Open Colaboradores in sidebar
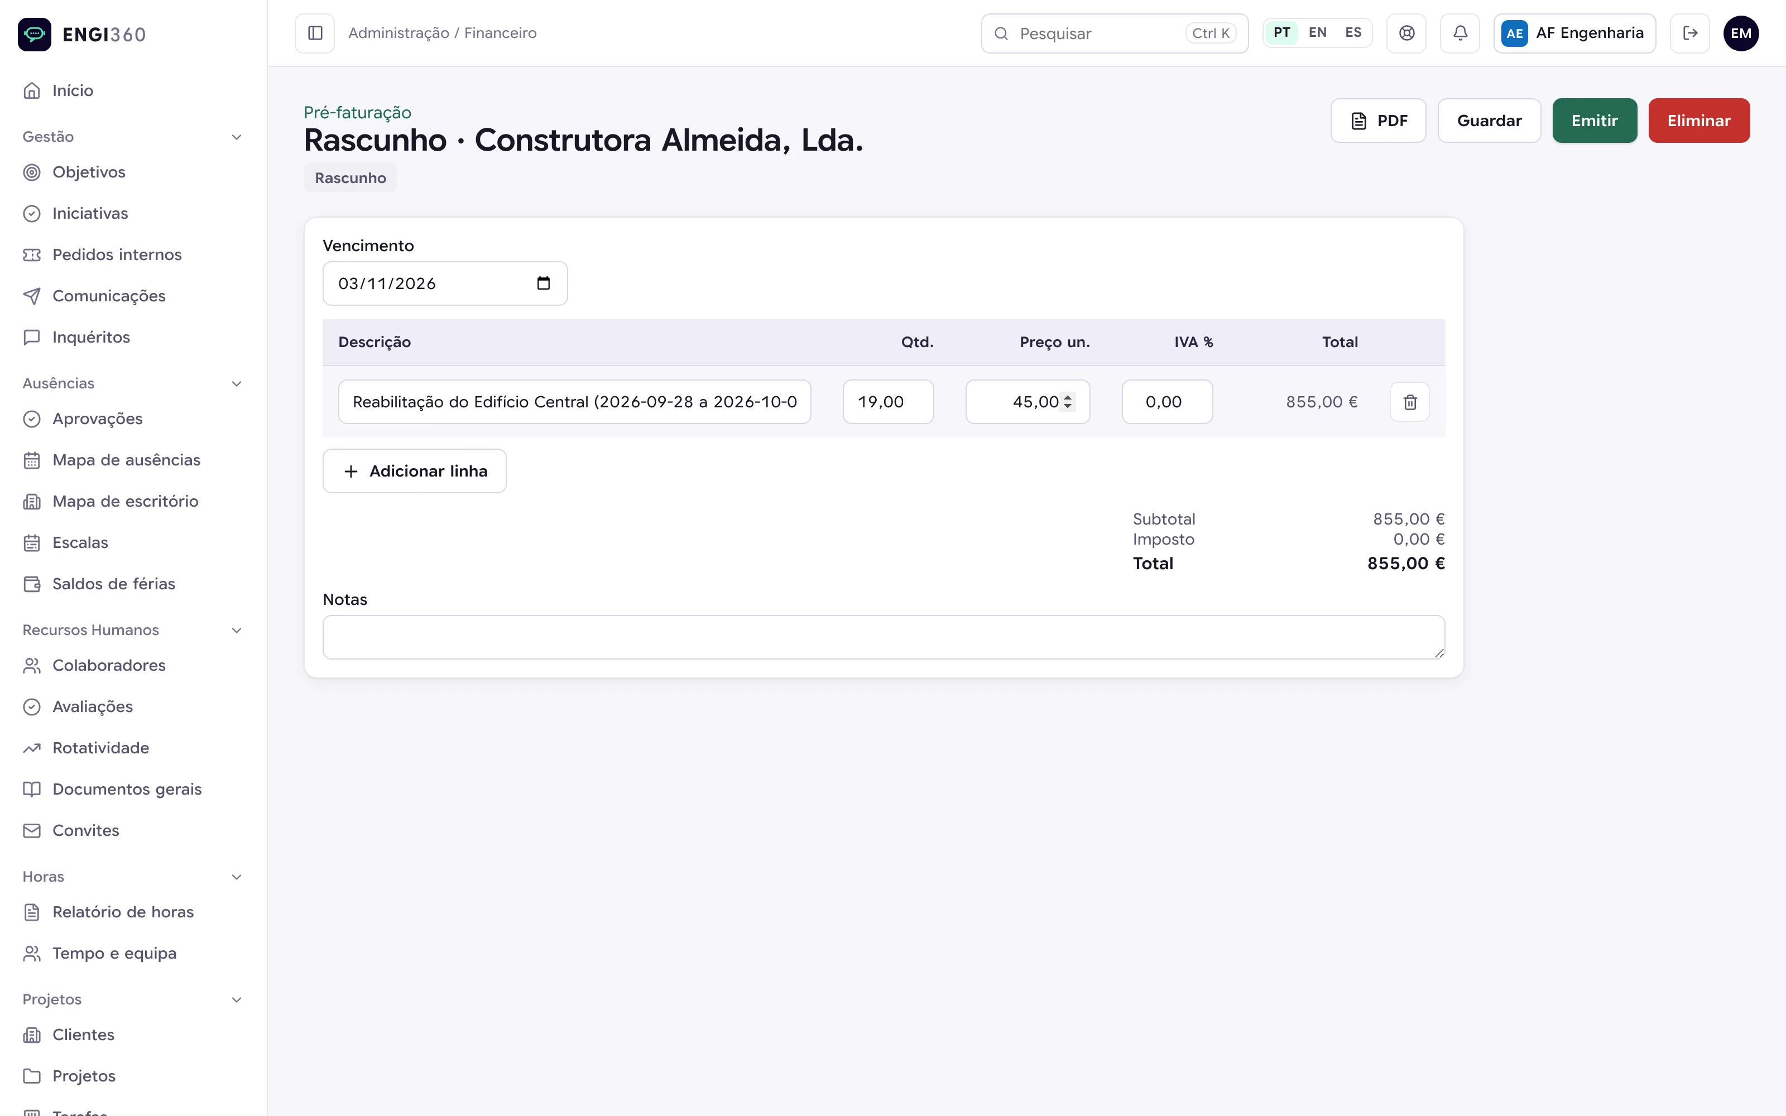 133,665
